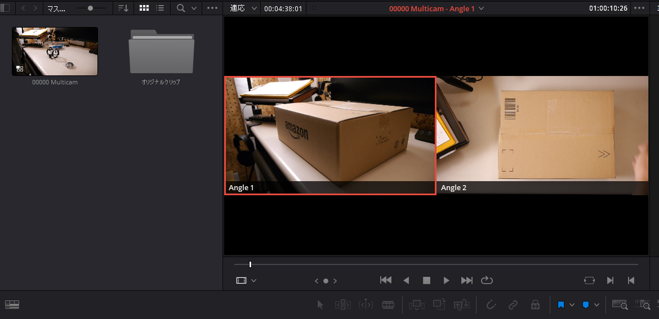
Task: Click the Replace clip icon
Action: 462,305
